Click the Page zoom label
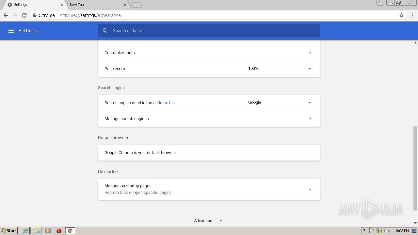This screenshot has width=418, height=235. click(x=115, y=69)
